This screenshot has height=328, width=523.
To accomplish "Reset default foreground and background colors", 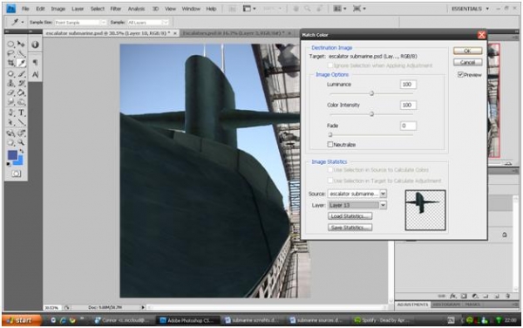I will [x=9, y=164].
